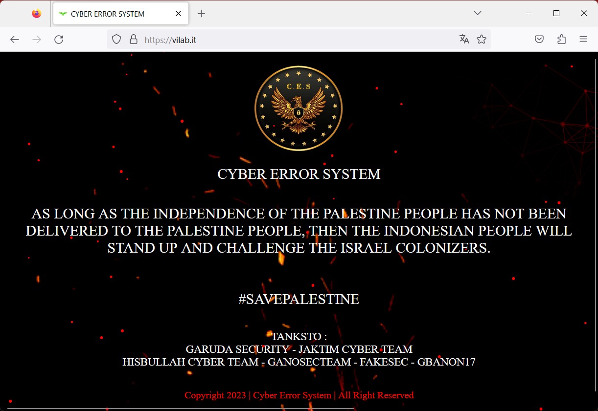Click the translate page icon
The height and width of the screenshot is (411, 598).
pyautogui.click(x=464, y=40)
